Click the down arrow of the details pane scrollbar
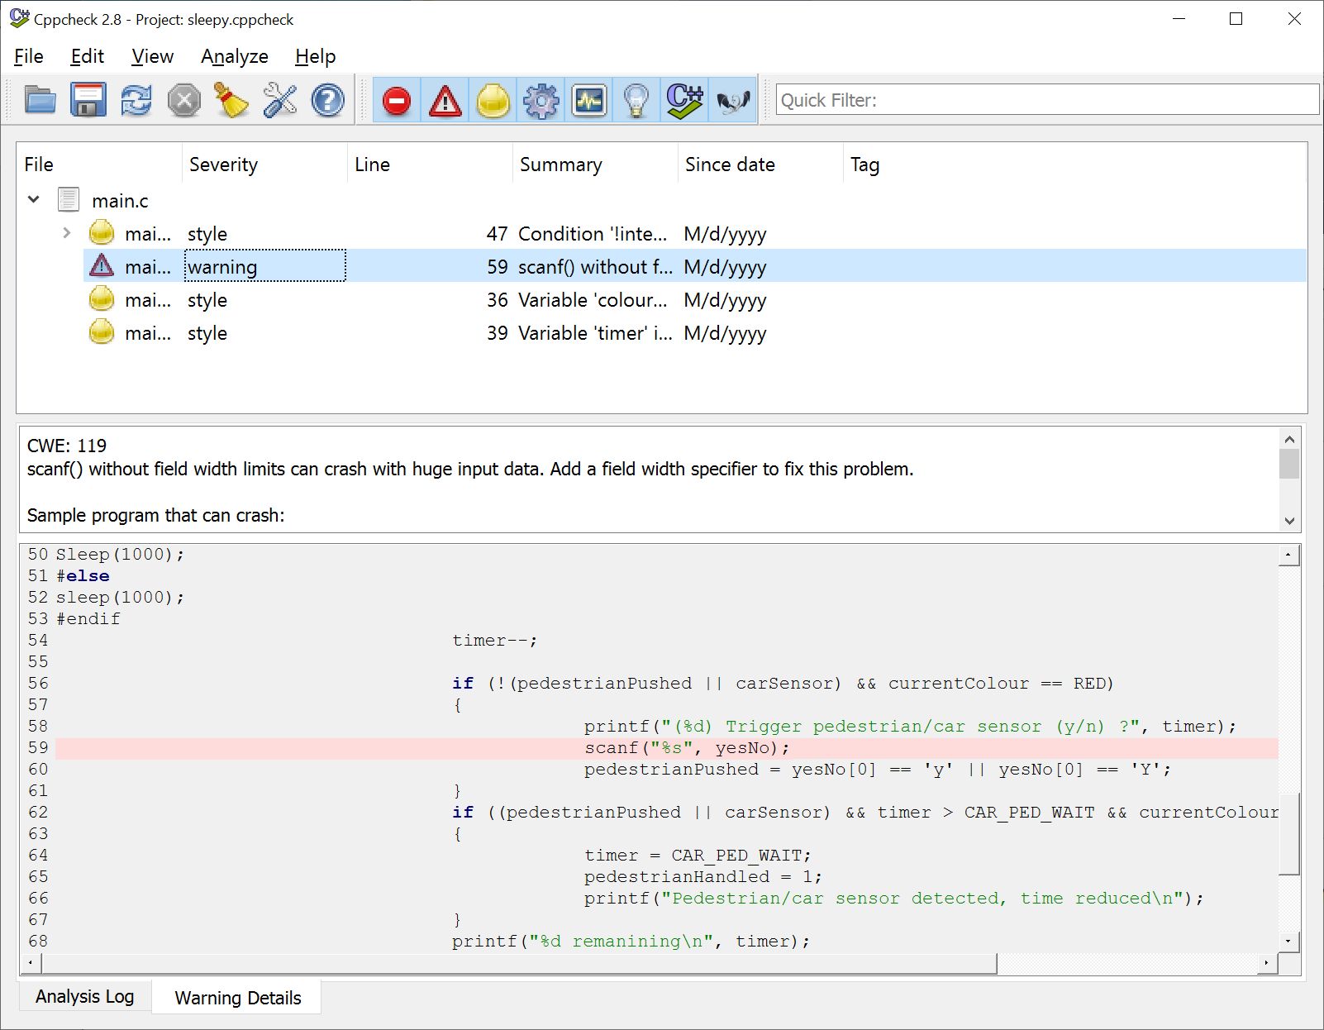 1289,521
